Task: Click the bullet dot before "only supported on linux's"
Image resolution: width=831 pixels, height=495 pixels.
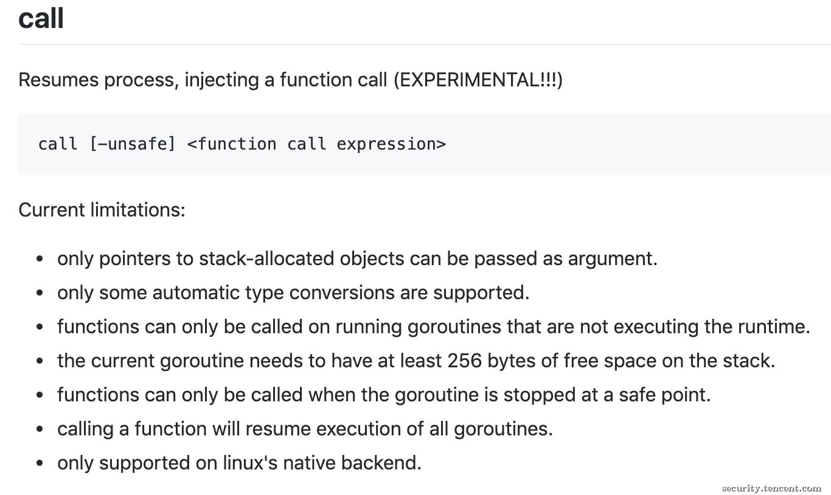Action: pos(40,463)
